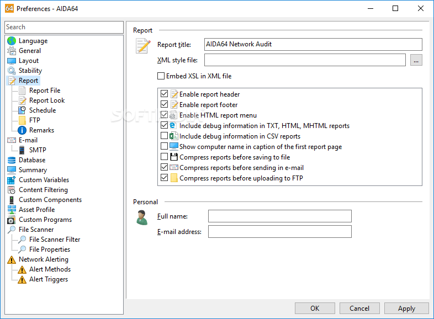Click the globe icon beside Language
Screen dimensions: 434x319
pyautogui.click(x=12, y=41)
